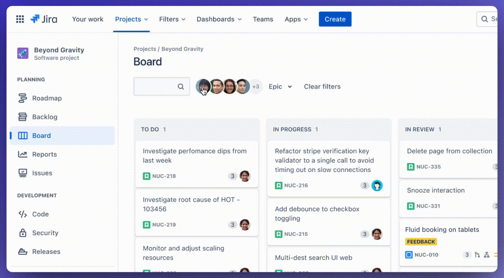Viewport: 504px width, 278px height.
Task: Open the Epic filter dropdown
Action: click(x=280, y=87)
